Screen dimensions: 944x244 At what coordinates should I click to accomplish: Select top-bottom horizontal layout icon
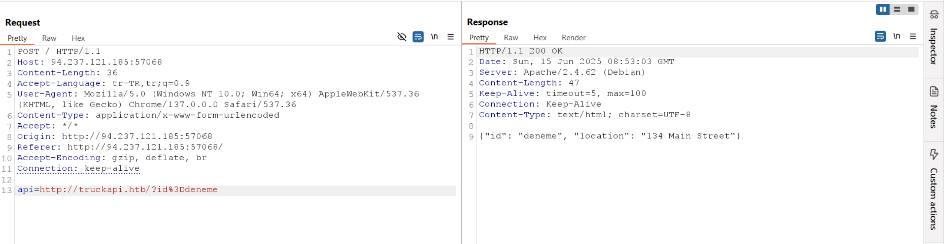point(897,9)
